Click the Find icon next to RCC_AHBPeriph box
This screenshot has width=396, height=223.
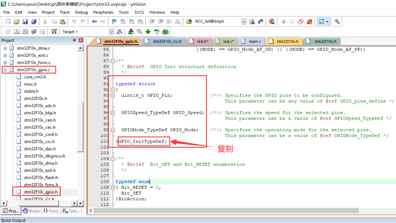(x=252, y=22)
